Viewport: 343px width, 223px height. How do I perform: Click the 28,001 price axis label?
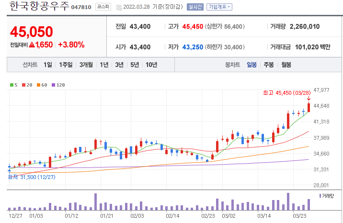pos(321,185)
